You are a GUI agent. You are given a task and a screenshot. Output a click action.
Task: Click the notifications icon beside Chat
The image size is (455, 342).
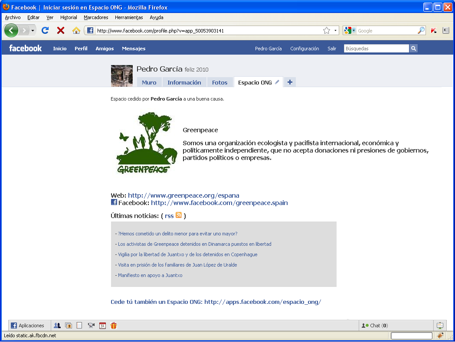click(440, 326)
